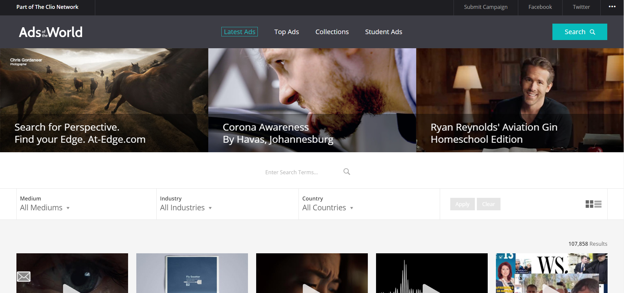Click the Ads of the World logo
Screen dimensions: 624x293
[x=51, y=32]
